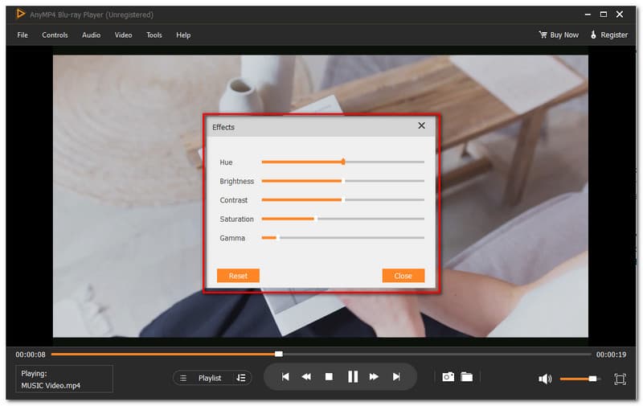This screenshot has width=643, height=406.
Task: Open the File menu
Action: coord(23,35)
